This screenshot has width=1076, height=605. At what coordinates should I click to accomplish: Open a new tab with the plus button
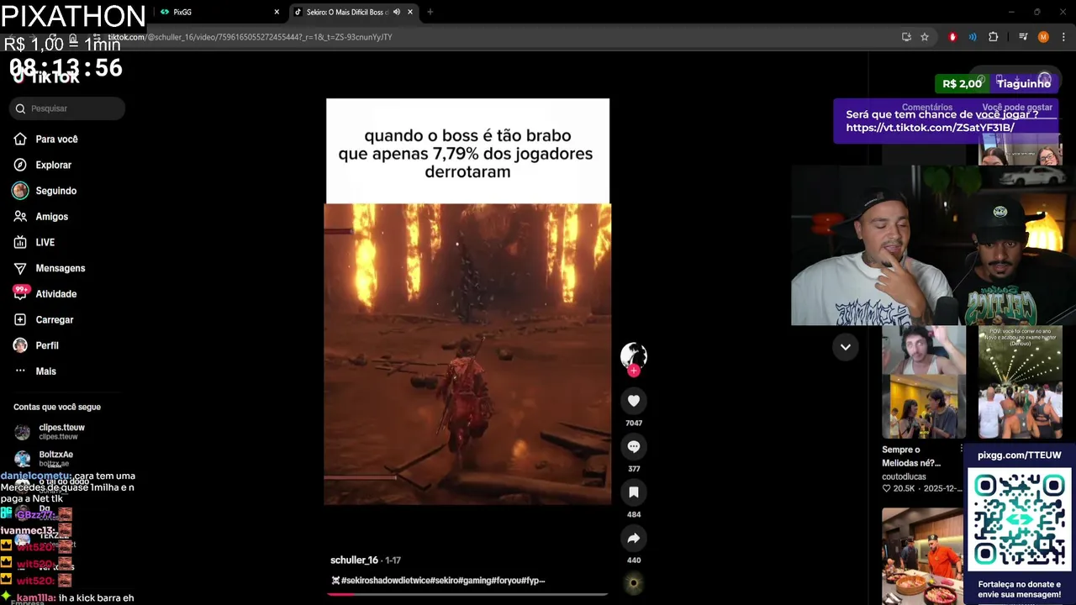pos(430,12)
